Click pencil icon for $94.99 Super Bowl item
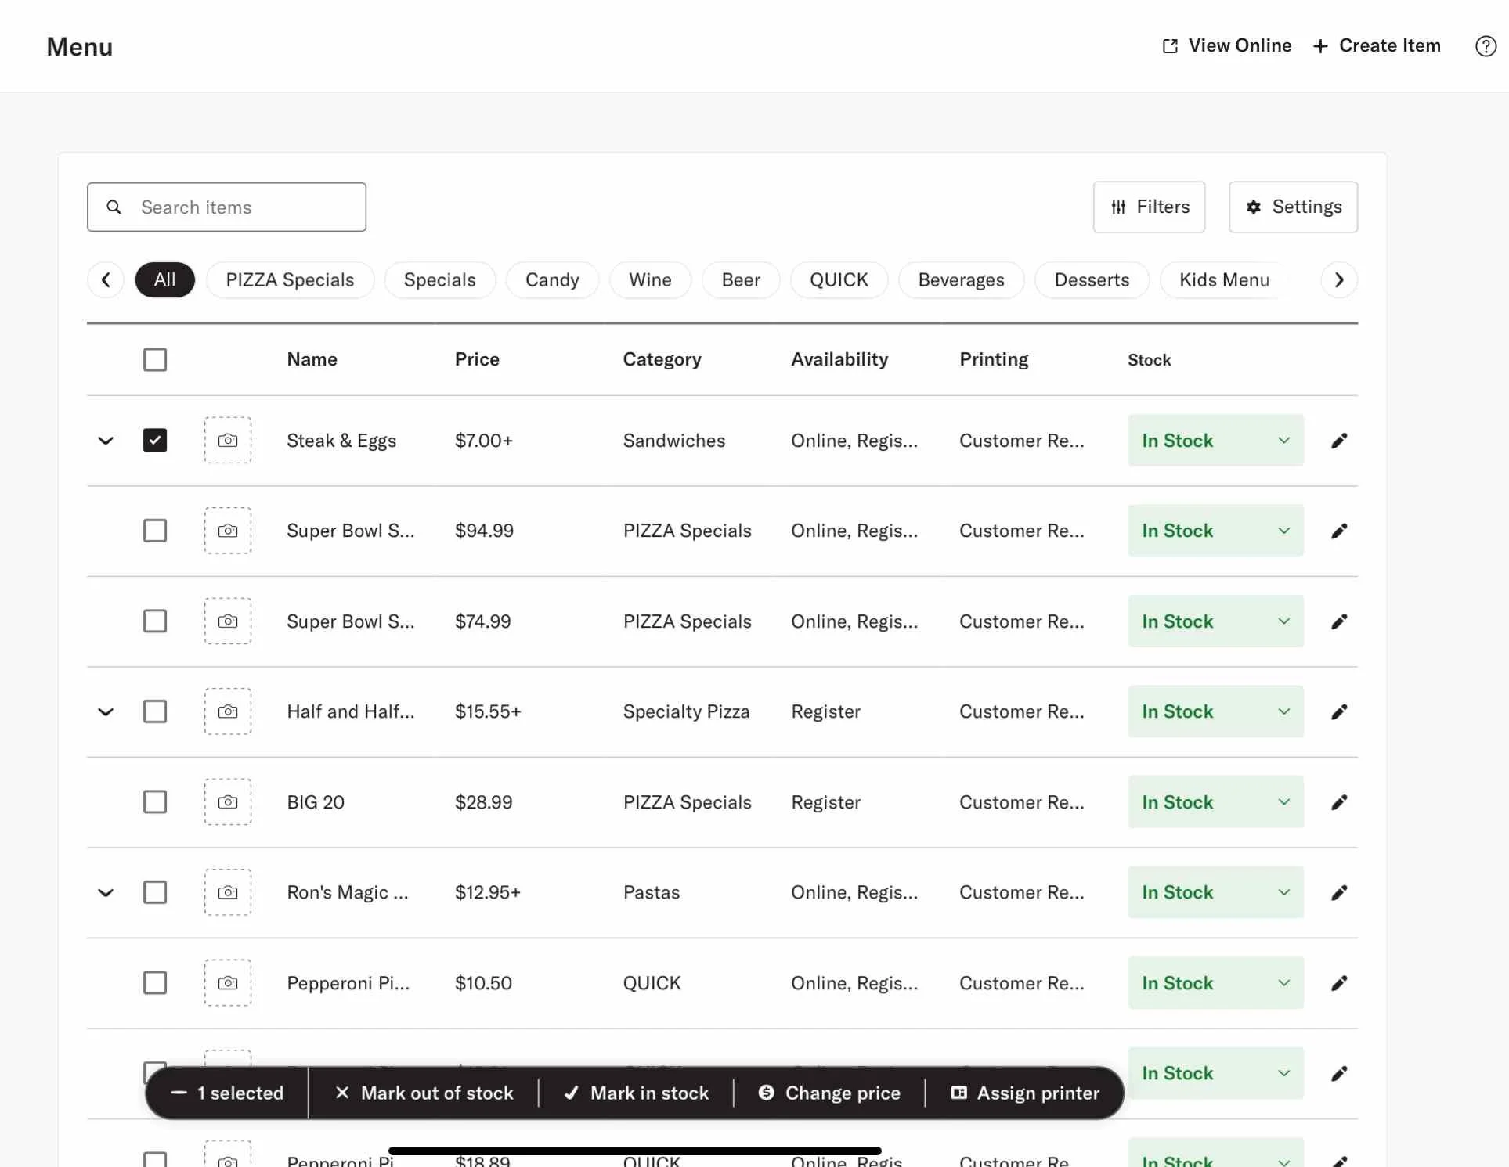 tap(1339, 531)
